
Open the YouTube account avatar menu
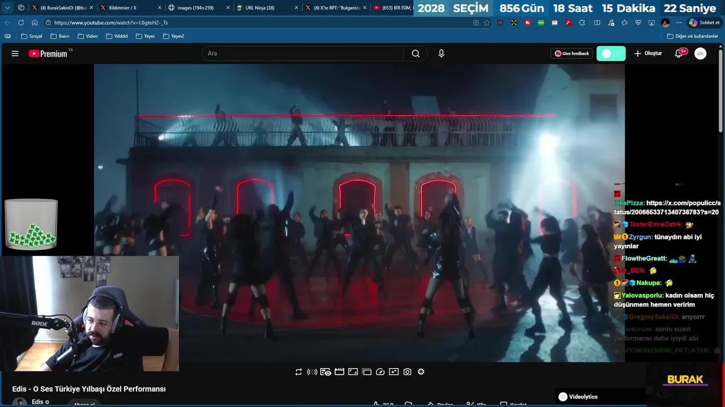pyautogui.click(x=701, y=54)
